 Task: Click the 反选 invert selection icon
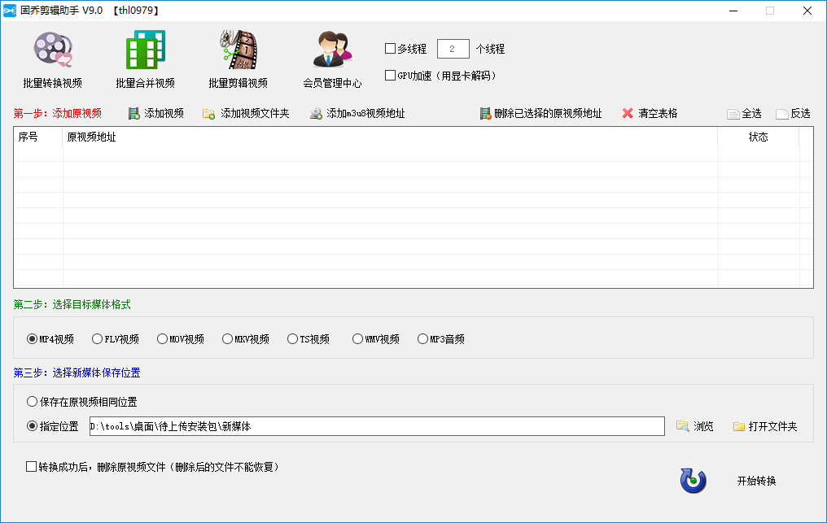pyautogui.click(x=781, y=114)
